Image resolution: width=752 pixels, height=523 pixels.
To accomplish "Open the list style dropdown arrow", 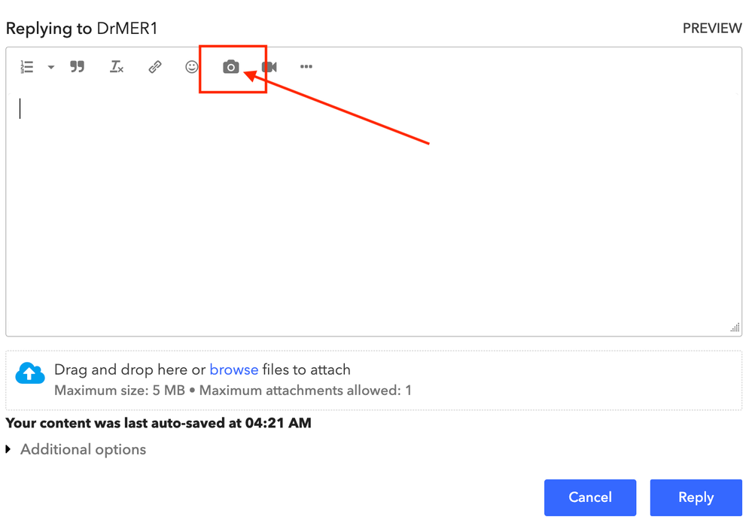I will [51, 67].
